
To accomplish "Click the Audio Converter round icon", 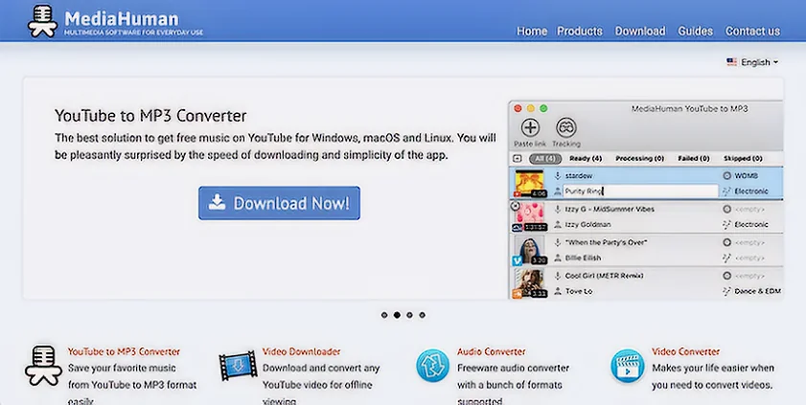I will [x=432, y=366].
